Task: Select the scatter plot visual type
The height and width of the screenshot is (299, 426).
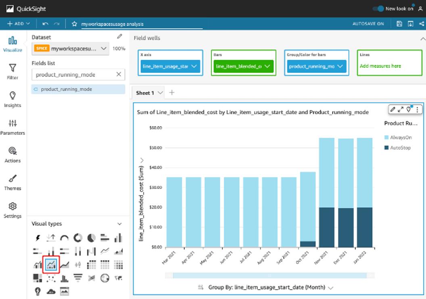Action: tap(51, 278)
